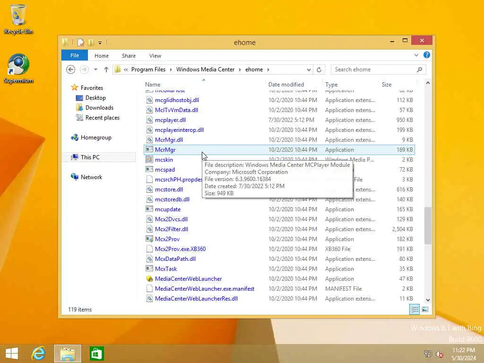Click the search magnifier icon

point(420,69)
